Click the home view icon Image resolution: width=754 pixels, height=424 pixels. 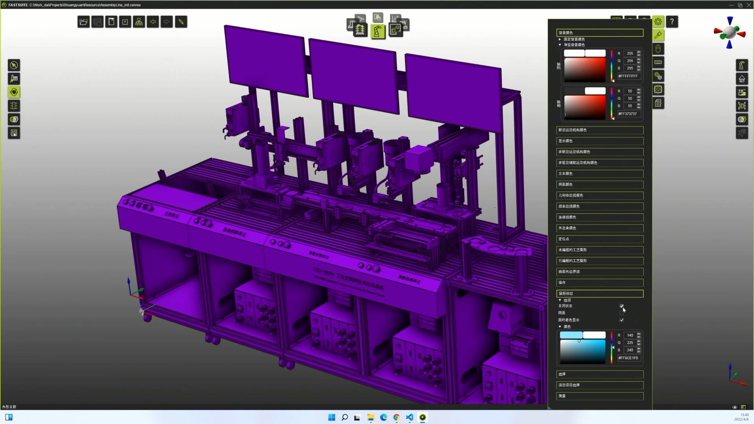(x=741, y=79)
